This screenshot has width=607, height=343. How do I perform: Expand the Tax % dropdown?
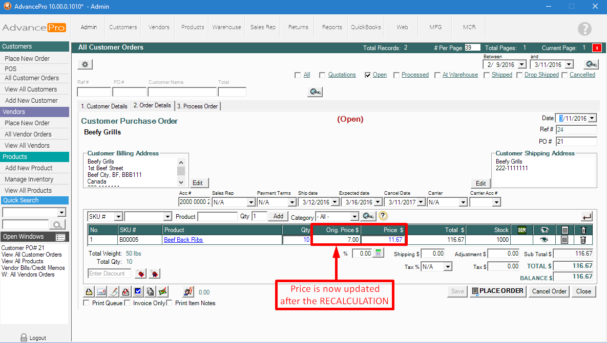(x=448, y=267)
